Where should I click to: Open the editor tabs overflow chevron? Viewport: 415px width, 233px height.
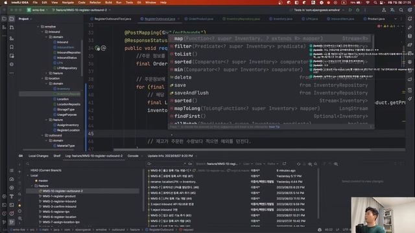pos(396,19)
